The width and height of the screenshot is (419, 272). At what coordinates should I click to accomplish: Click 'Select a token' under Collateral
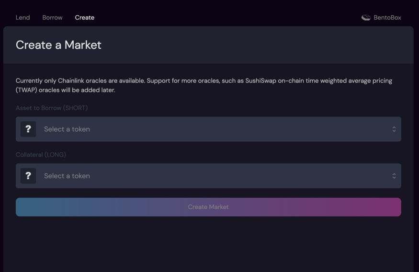tap(67, 176)
